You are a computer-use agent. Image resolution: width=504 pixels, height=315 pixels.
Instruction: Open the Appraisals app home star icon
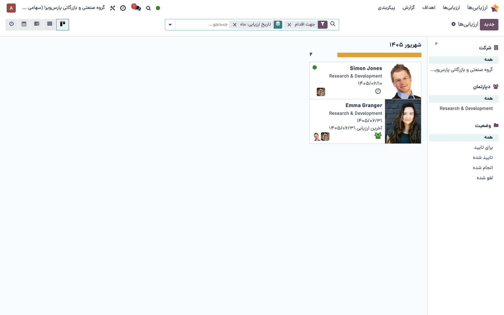[495, 8]
